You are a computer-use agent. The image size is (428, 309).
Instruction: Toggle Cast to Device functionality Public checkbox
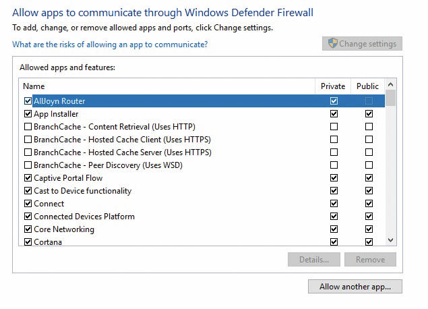[369, 191]
